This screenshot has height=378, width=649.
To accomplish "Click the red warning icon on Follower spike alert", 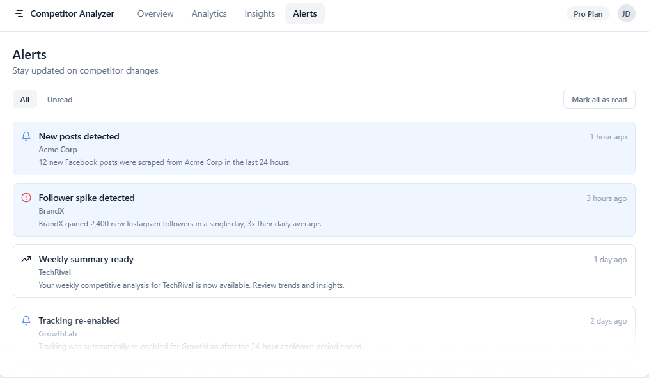I will pyautogui.click(x=26, y=197).
